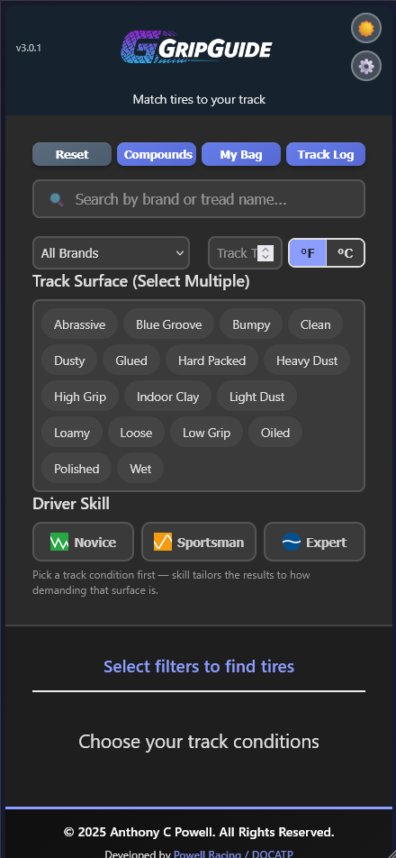Open the Track Log

(326, 154)
